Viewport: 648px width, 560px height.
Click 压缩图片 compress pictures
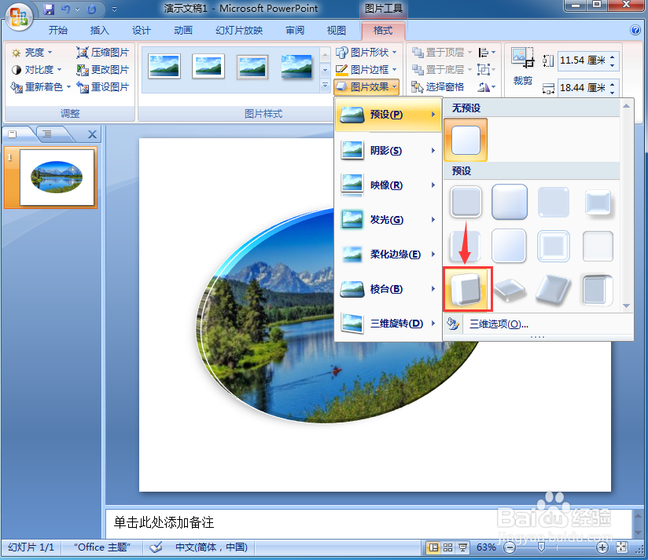pos(102,53)
